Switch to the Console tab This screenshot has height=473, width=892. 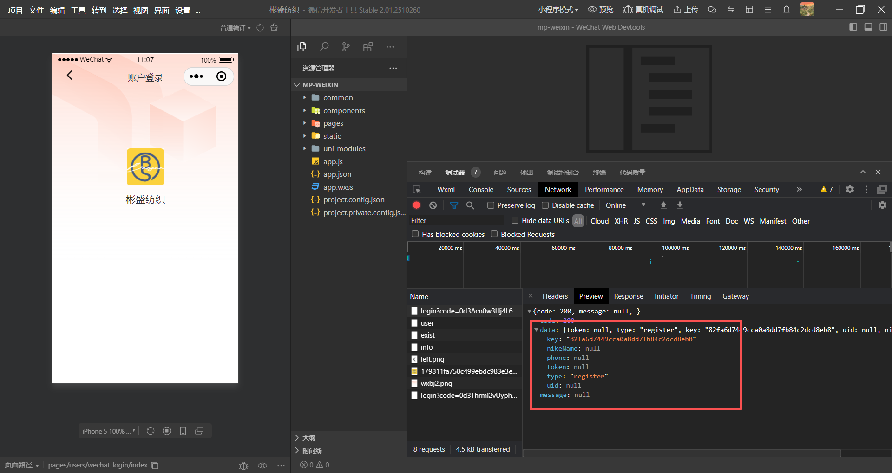pos(481,190)
